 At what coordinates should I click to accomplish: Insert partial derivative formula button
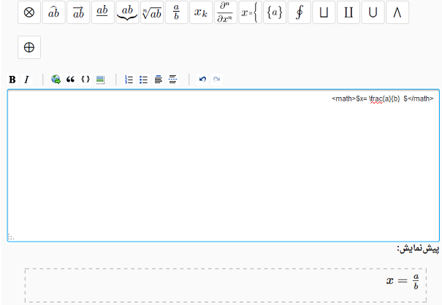tap(226, 12)
